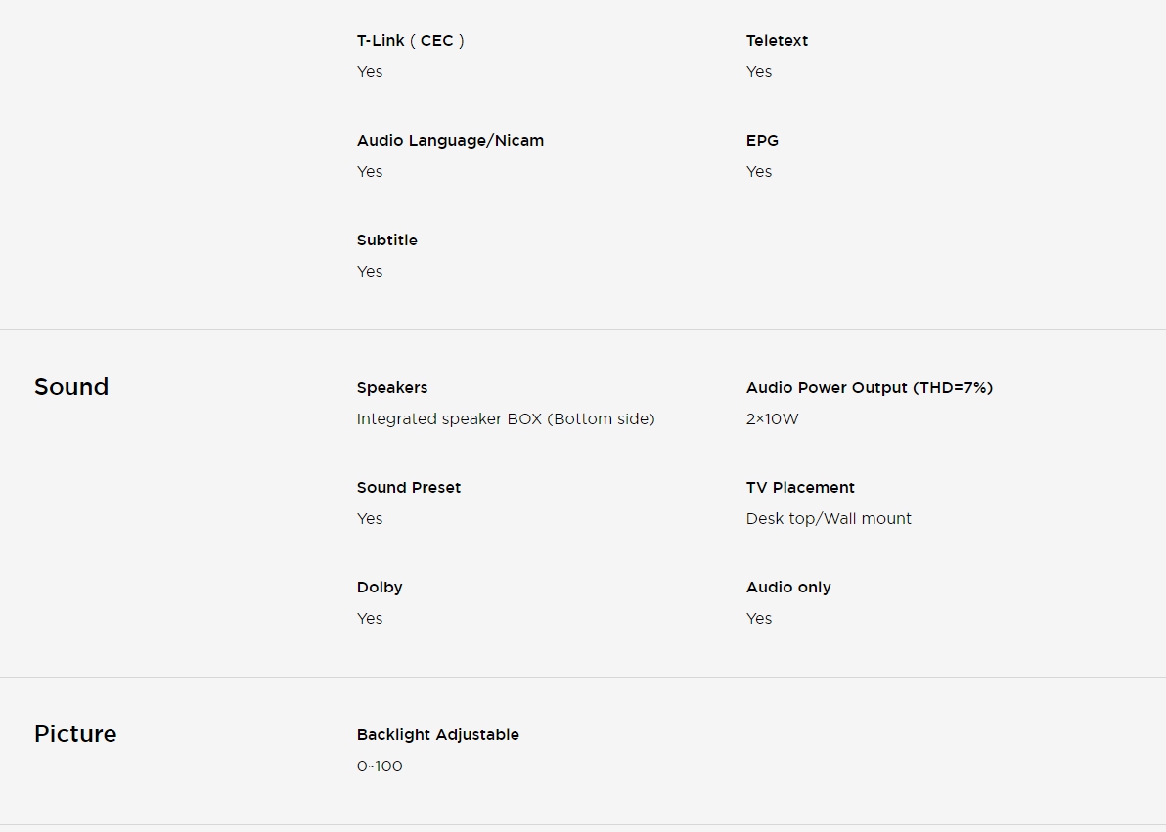The height and width of the screenshot is (832, 1166).
Task: Click the Sound section heading
Action: [71, 387]
